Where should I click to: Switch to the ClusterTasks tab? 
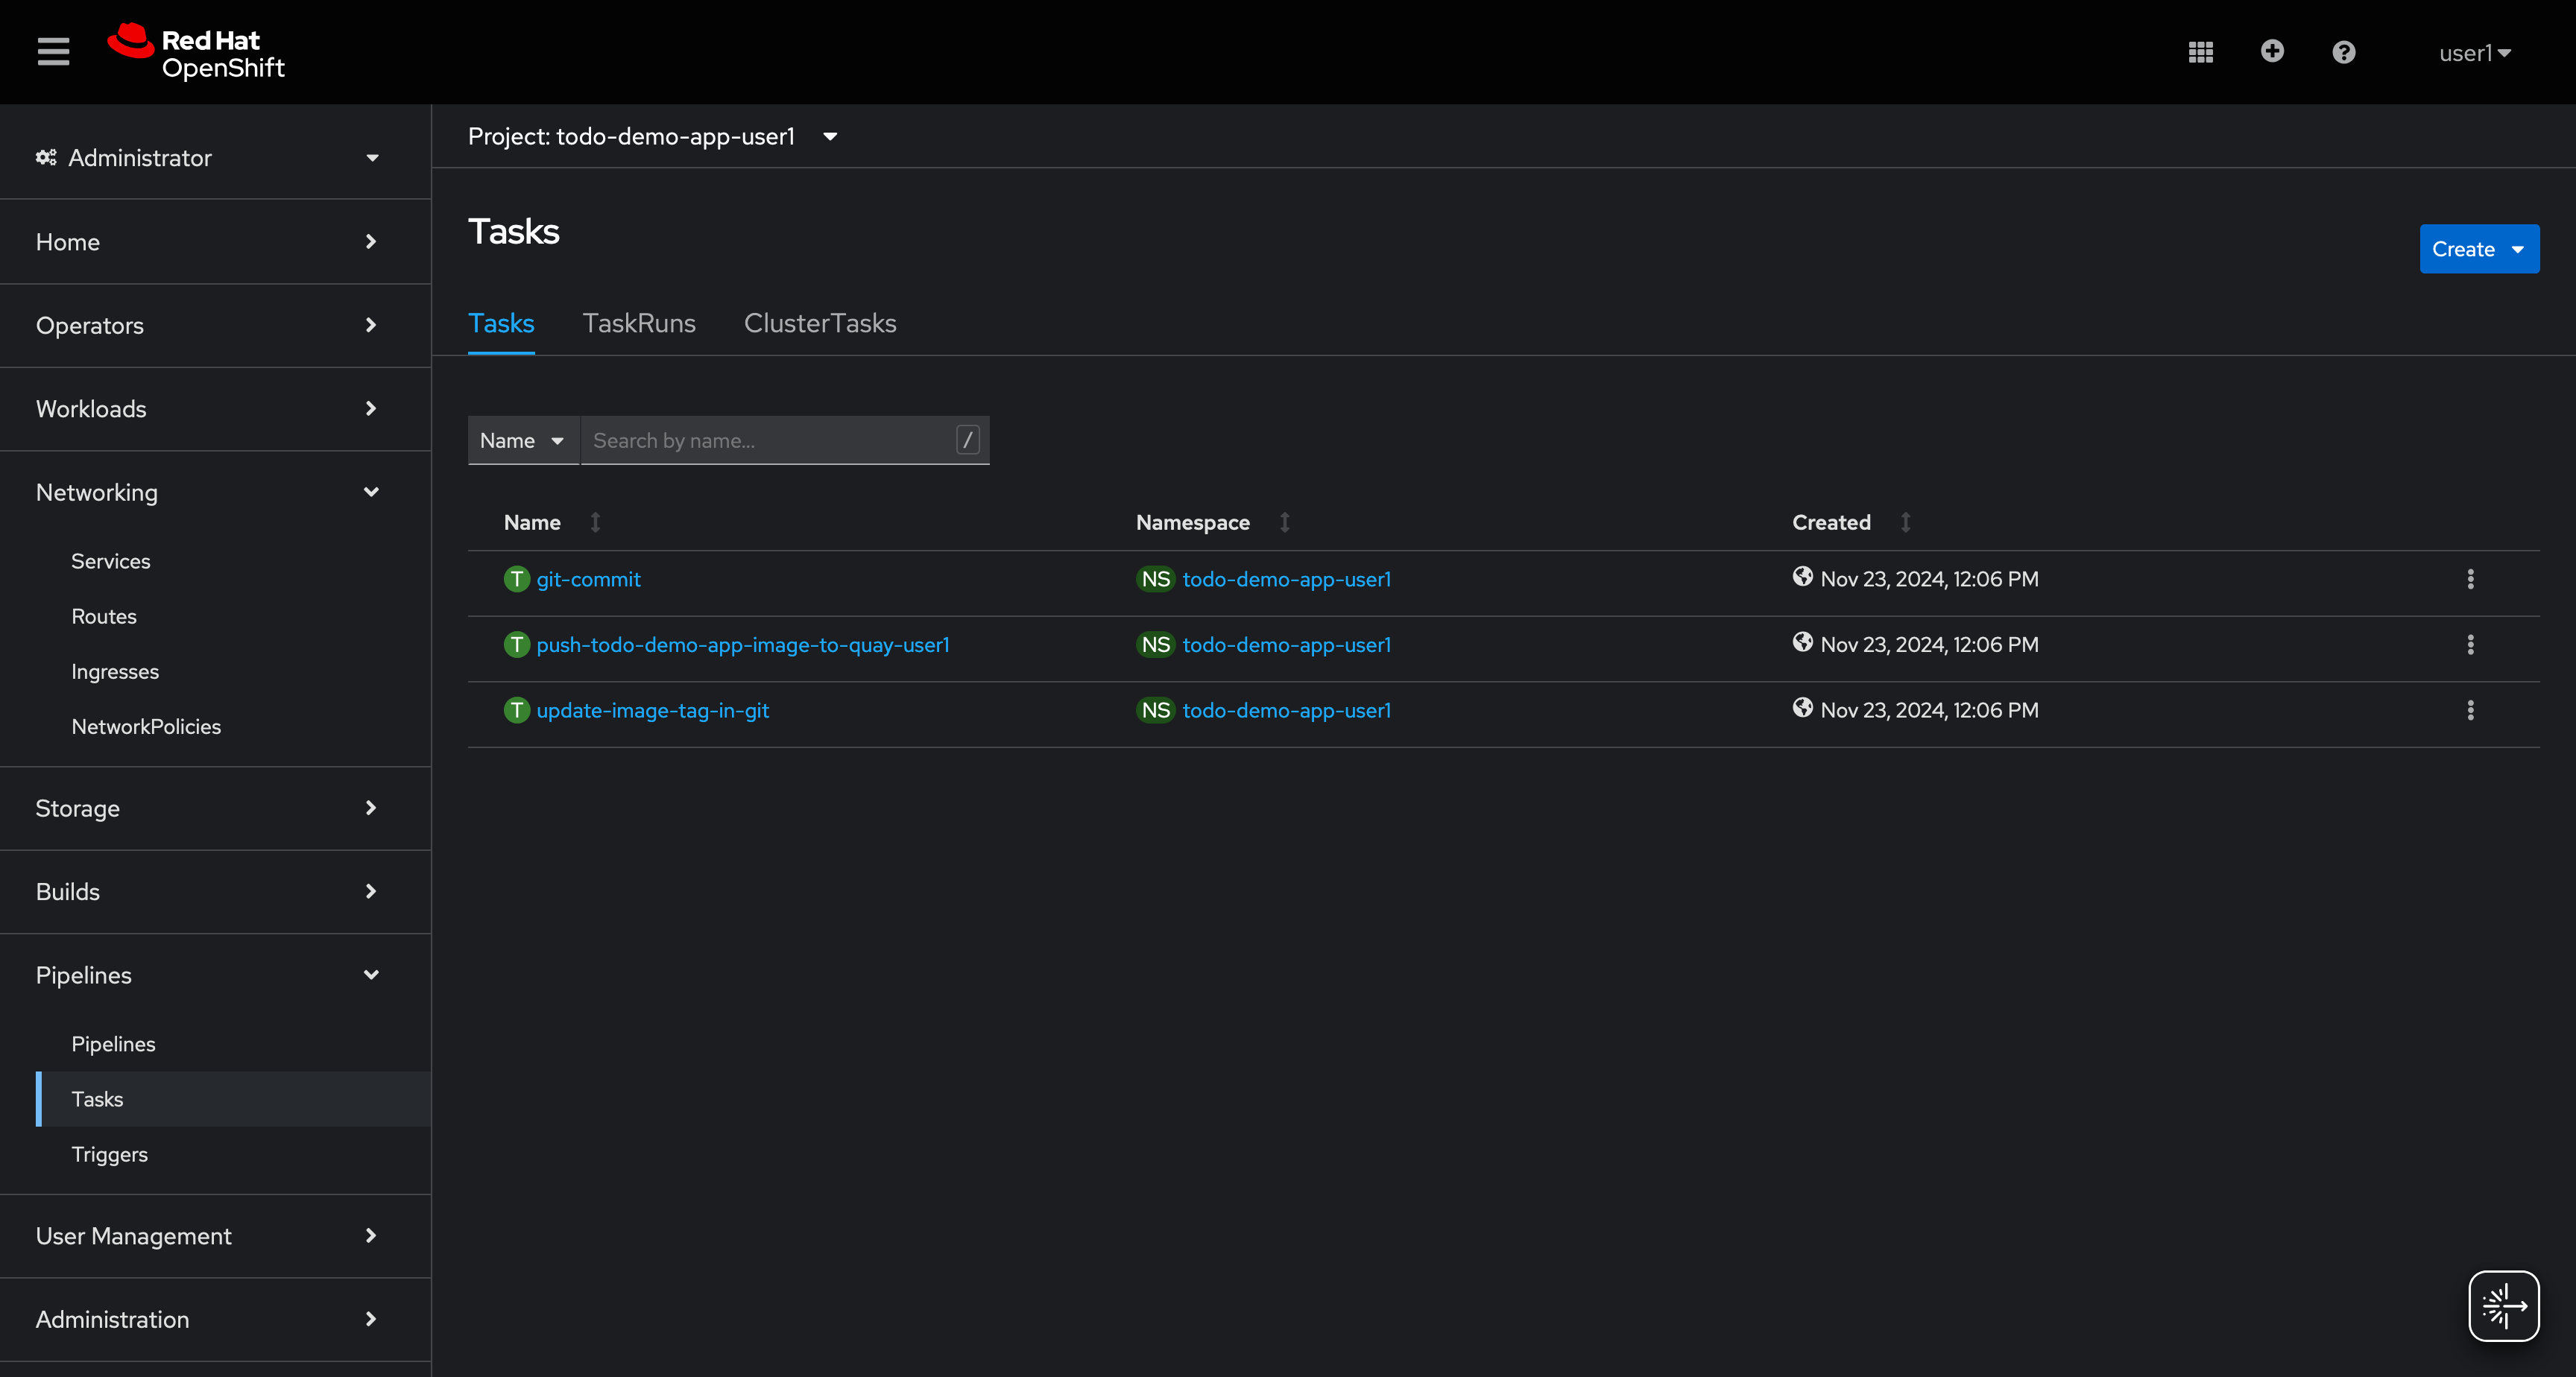[820, 323]
